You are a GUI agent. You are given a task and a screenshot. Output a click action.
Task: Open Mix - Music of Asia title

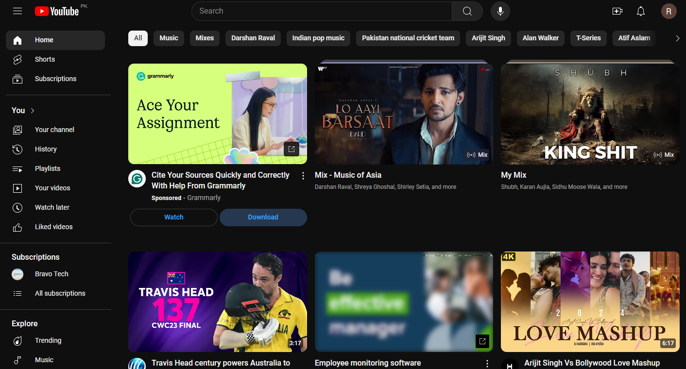pos(348,175)
